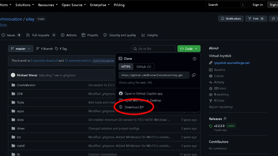The width and height of the screenshot is (278, 156).
Task: Open the Open Source dropdown menu
Action: 74,5
